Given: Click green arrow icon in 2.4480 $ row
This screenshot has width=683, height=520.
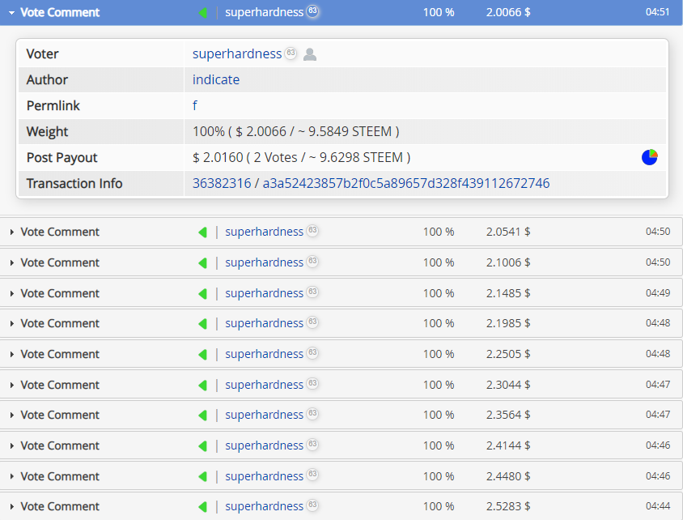Looking at the screenshot, I should tap(202, 476).
